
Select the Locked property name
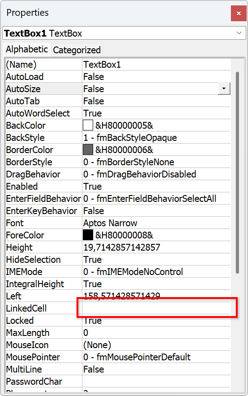[x=20, y=321]
